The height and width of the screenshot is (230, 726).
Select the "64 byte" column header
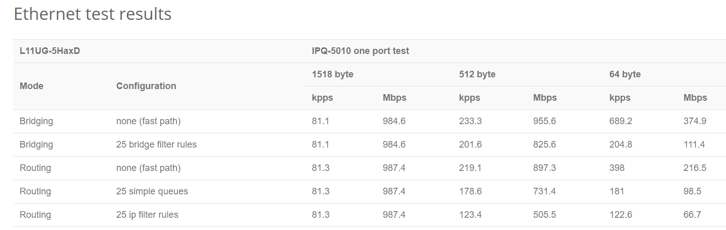(x=625, y=74)
